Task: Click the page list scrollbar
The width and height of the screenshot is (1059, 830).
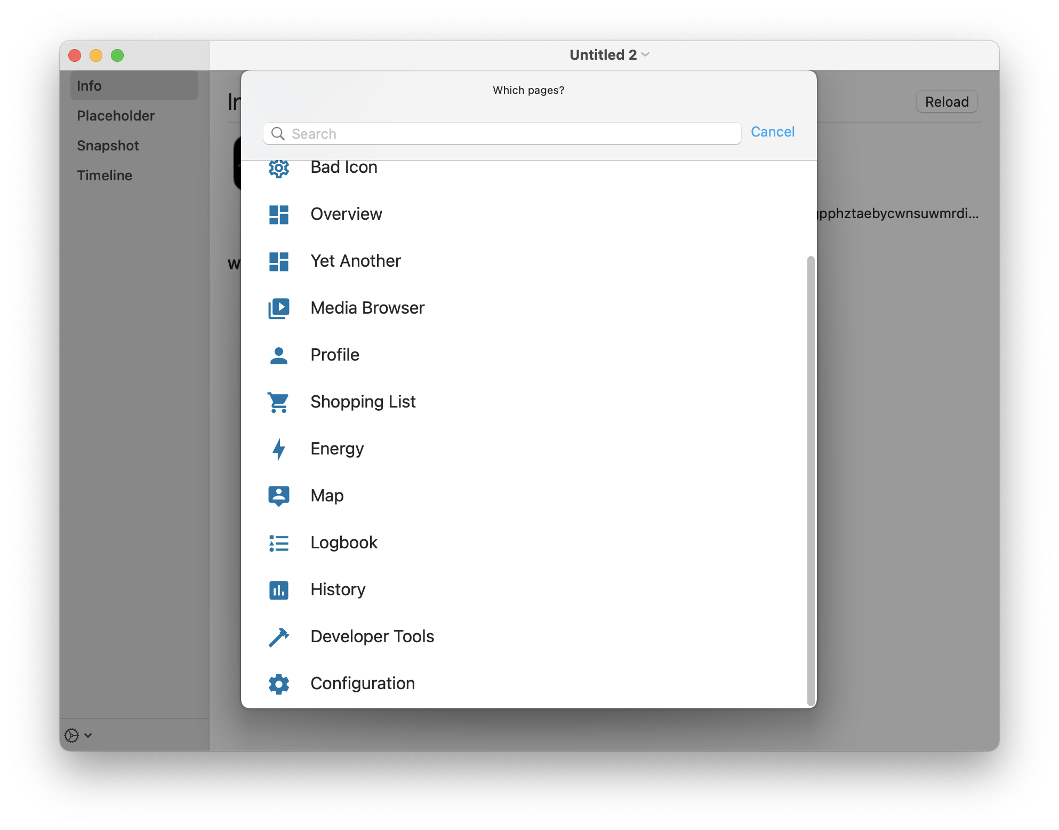Action: (811, 480)
